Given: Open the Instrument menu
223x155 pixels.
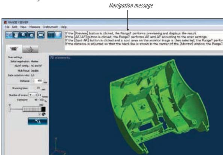Looking at the screenshot, I should pos(50,27).
